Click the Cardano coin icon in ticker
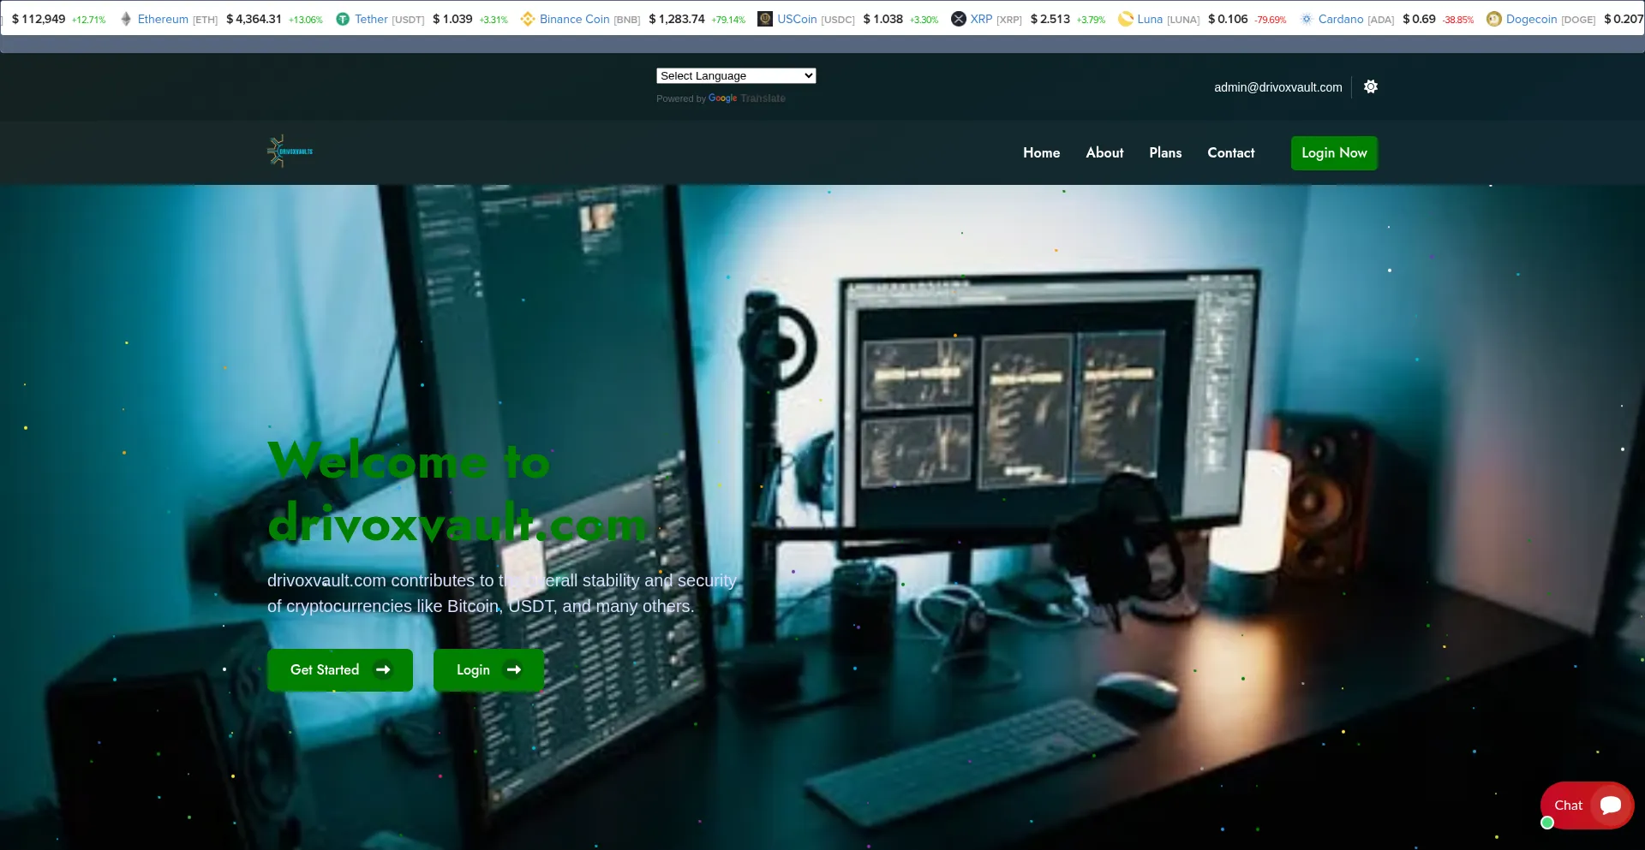This screenshot has height=850, width=1645. coord(1307,19)
